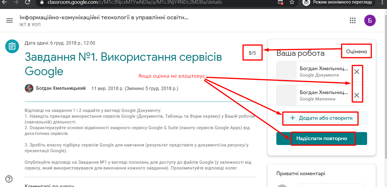
Task: Click the Оцінено status label
Action: (x=356, y=51)
